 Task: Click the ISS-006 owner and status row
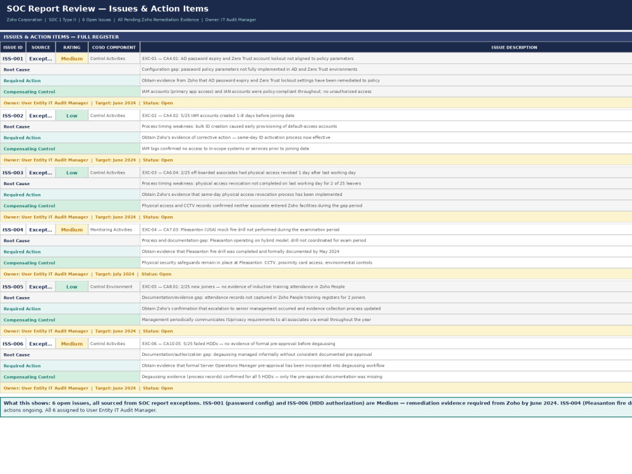316,388
